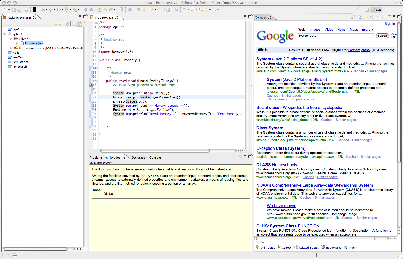
Task: Switch to the Console tab
Action: tap(155, 158)
